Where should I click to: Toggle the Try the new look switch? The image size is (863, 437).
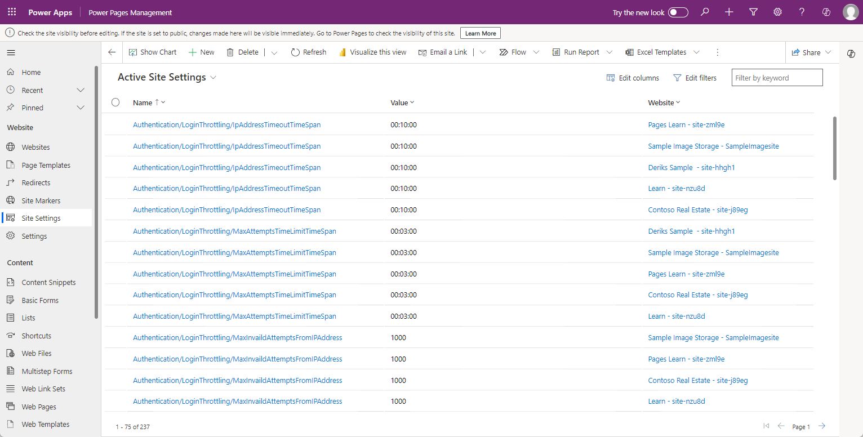coord(678,12)
